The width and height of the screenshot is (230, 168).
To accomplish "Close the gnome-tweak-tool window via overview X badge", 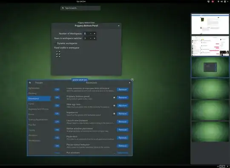I will (x=132, y=80).
